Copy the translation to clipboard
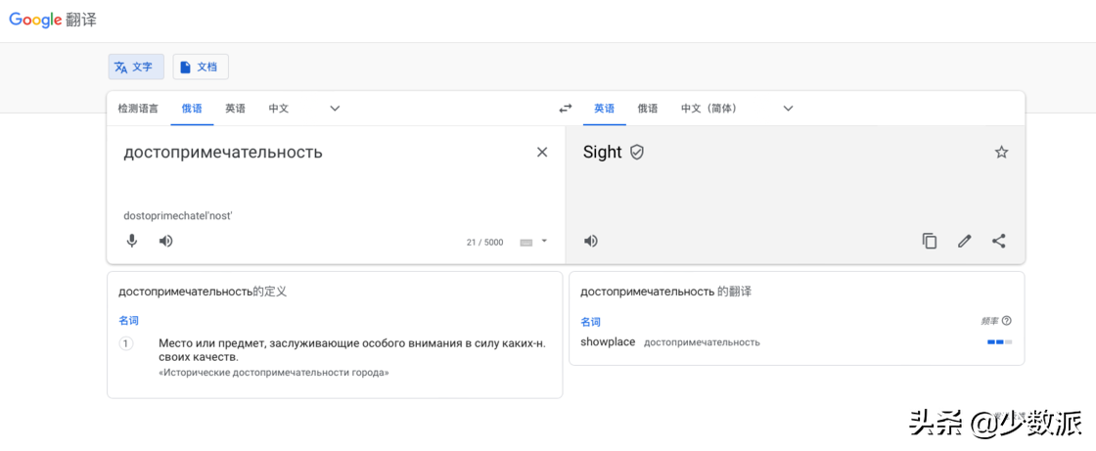The width and height of the screenshot is (1096, 451). click(x=930, y=241)
